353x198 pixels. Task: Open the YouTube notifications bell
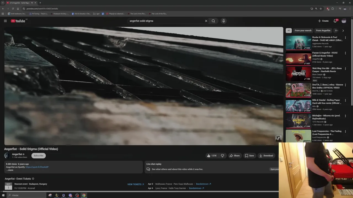[x=335, y=21]
